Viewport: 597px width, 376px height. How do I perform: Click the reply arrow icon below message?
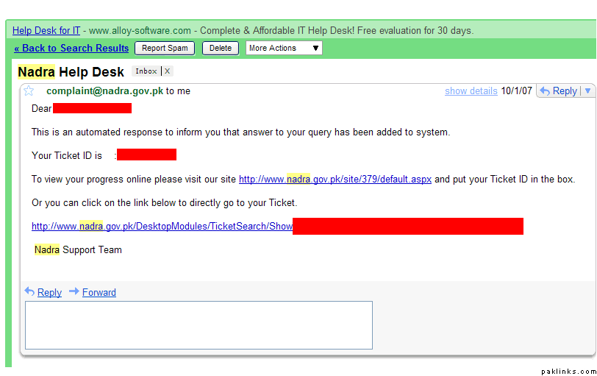coord(29,291)
